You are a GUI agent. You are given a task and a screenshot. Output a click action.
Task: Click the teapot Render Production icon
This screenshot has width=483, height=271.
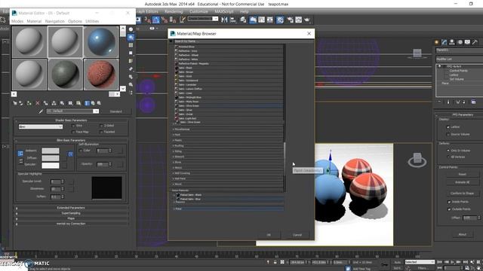[x=307, y=20]
